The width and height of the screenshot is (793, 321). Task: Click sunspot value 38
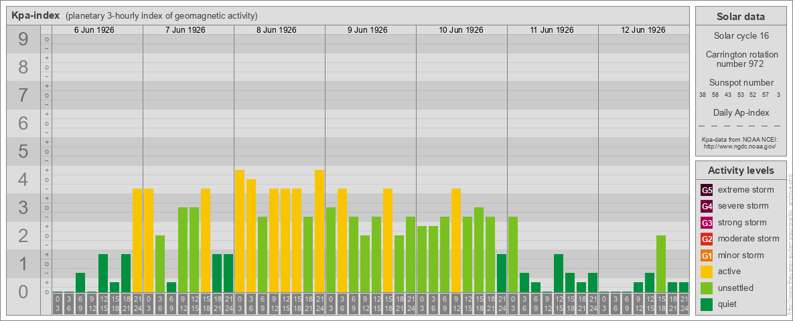pyautogui.click(x=703, y=95)
